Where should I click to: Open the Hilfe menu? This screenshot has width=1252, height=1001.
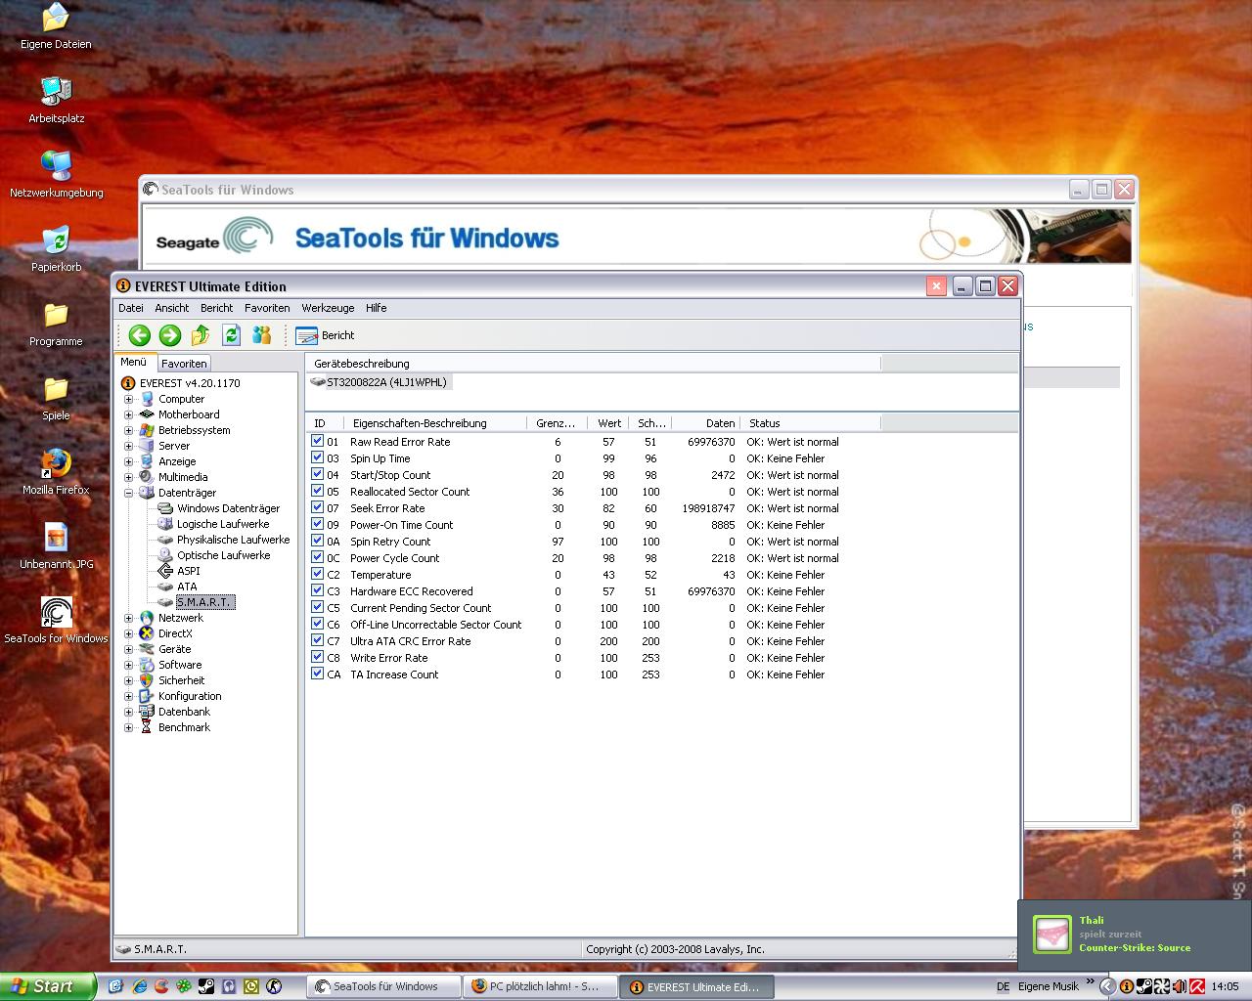pos(377,308)
